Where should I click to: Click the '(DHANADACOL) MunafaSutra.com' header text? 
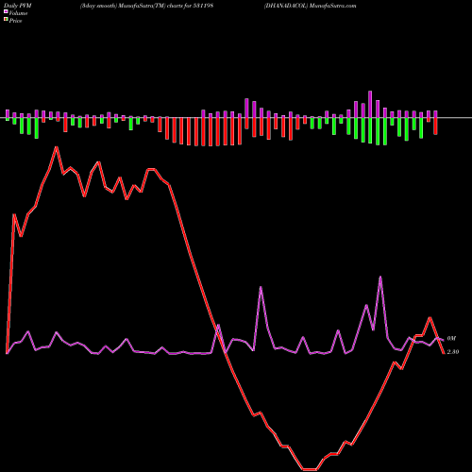(x=311, y=6)
